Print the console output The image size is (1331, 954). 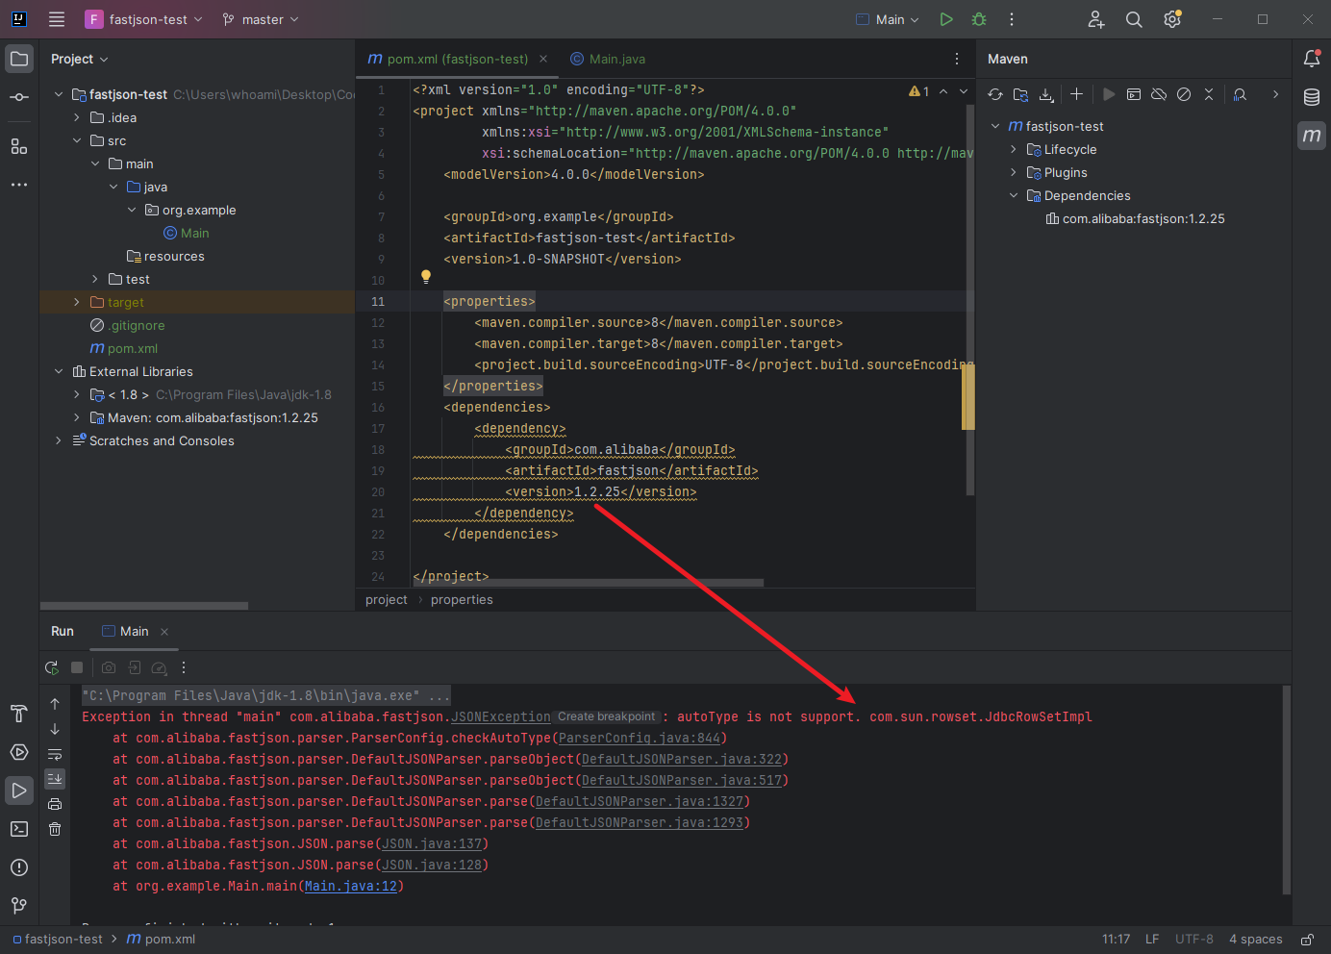click(x=55, y=804)
